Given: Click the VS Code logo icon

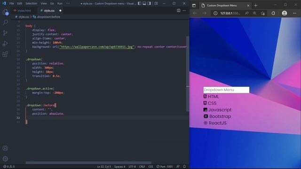Looking at the screenshot, I should click(4, 3).
